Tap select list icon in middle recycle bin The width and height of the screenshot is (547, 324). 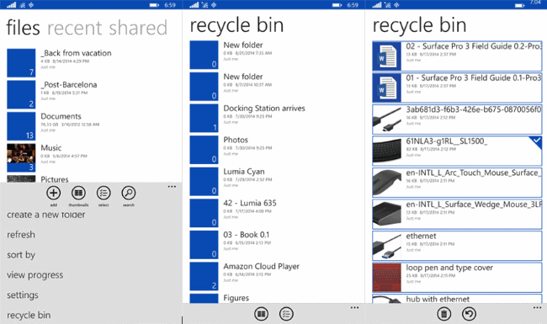pyautogui.click(x=286, y=314)
